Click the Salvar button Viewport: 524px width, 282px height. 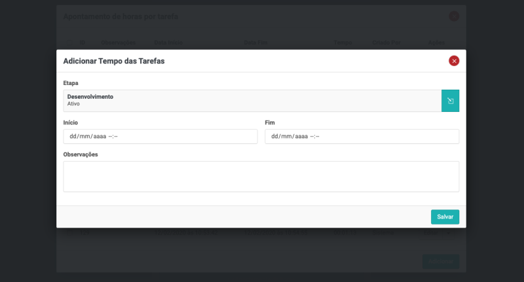445,217
